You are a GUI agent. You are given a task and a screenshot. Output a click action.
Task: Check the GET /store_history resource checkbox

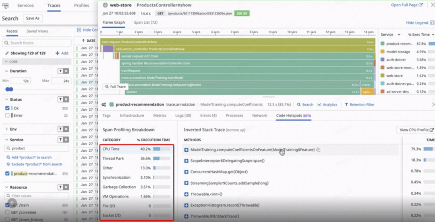[8, 220]
